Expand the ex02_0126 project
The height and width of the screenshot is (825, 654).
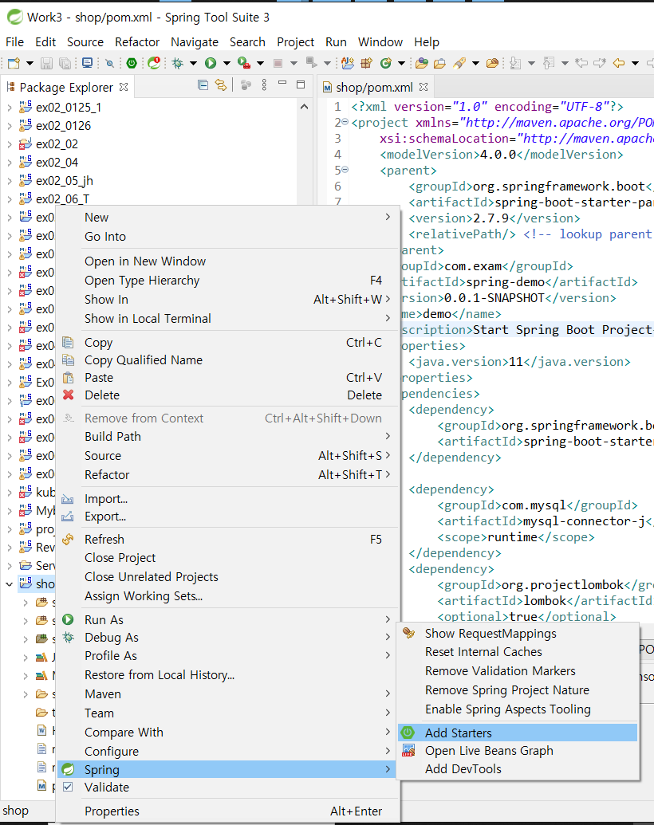tap(10, 126)
